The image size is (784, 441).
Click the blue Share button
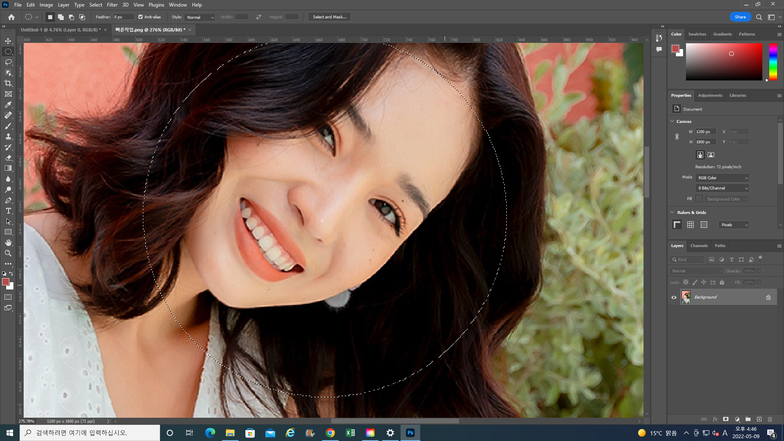click(x=740, y=17)
